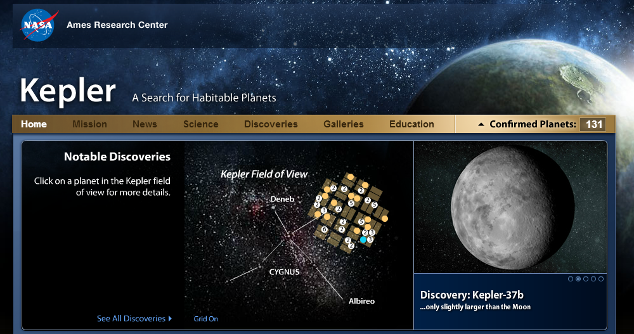Select the blue planet dot in Kepler field
Image resolution: width=634 pixels, height=334 pixels.
pos(363,240)
